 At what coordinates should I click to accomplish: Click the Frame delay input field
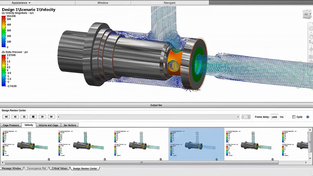pyautogui.click(x=274, y=117)
